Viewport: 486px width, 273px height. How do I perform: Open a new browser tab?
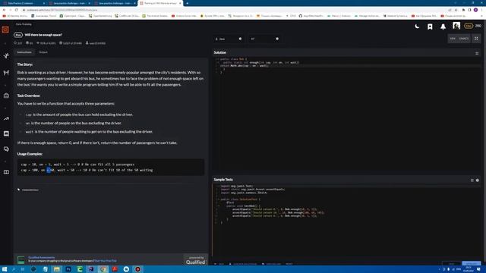tap(188, 3)
